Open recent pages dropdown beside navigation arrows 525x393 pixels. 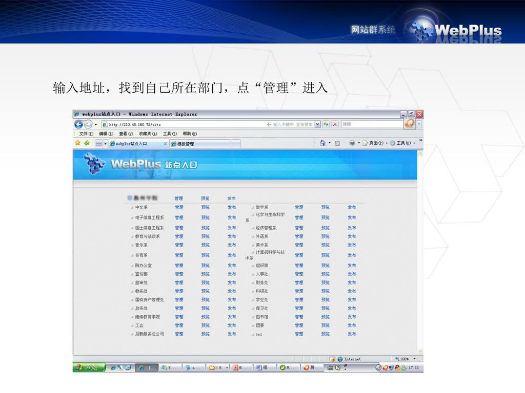tap(96, 125)
